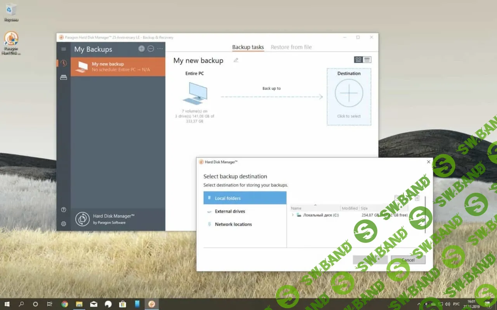Switch to the Restore from file tab
The image size is (497, 310).
[291, 47]
